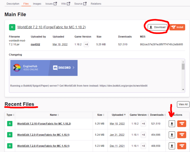This screenshot has height=152, width=190.
Task: Click the 5.24 MB size cell
Action: [100, 135]
